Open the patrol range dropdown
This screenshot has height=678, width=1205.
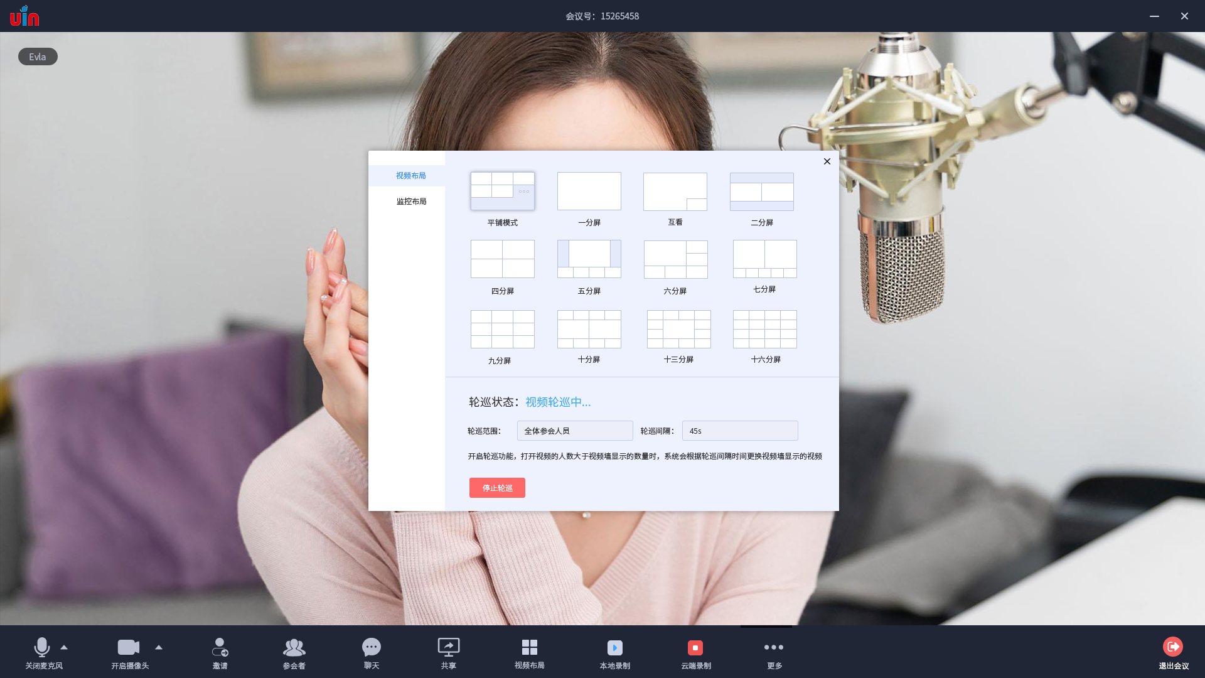pos(574,431)
